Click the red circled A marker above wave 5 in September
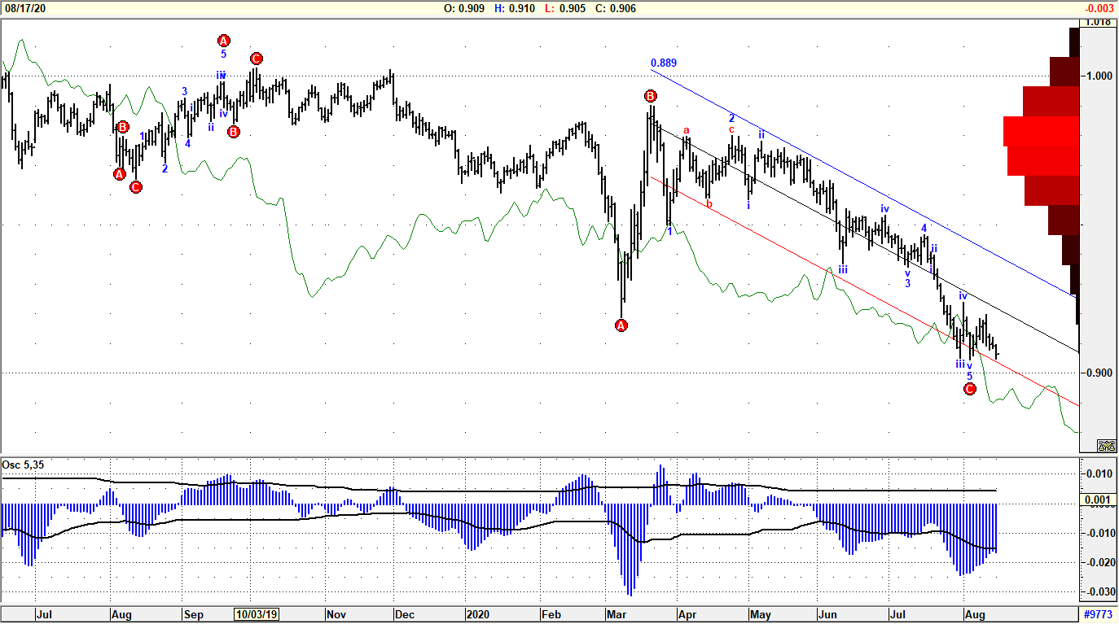 coord(223,39)
